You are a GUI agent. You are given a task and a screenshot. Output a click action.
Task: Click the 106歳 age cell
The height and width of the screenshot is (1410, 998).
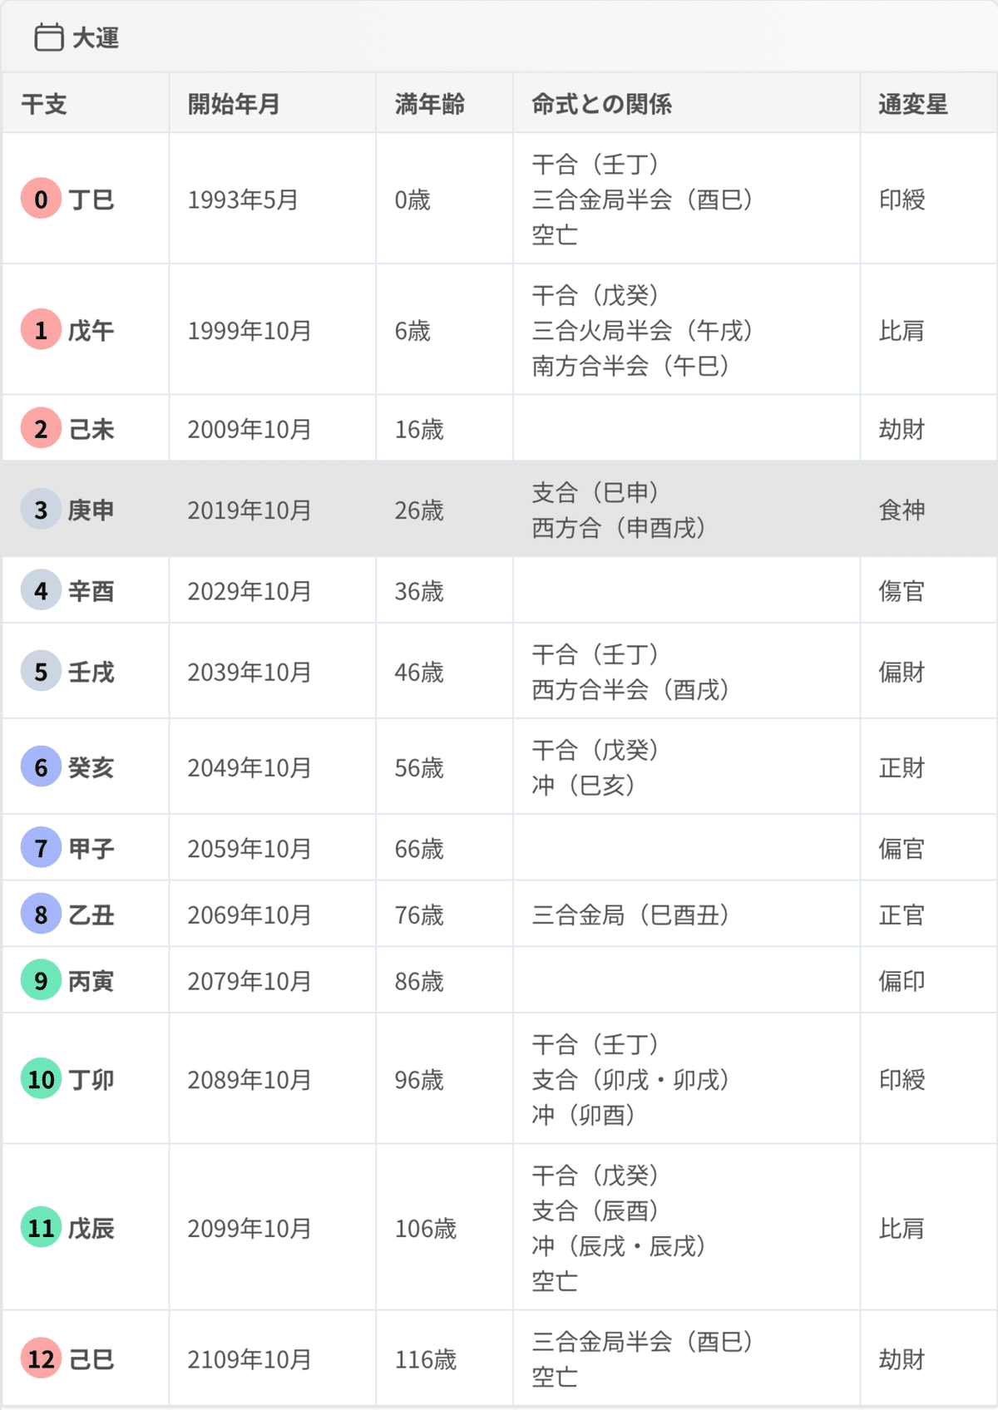coord(426,1228)
